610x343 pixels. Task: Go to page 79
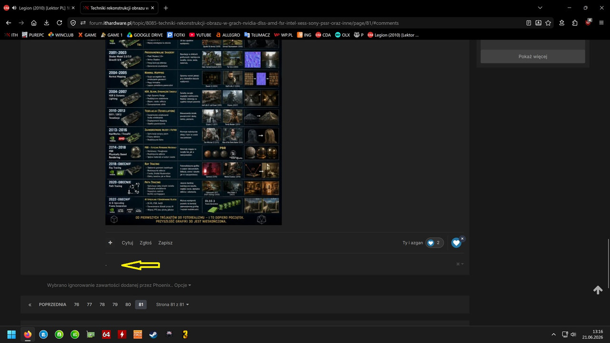pyautogui.click(x=115, y=304)
